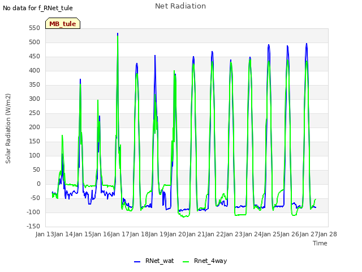Click the blue RNet_wat legend swatch
Image resolution: width=362 pixels, height=272 pixels.
[137, 262]
